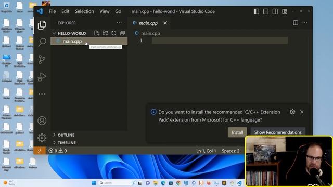The width and height of the screenshot is (333, 187).
Task: Open the Edit menu
Action: pyautogui.click(x=65, y=11)
